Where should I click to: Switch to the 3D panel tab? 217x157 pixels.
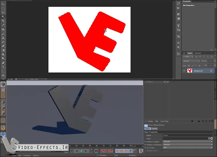point(184,53)
